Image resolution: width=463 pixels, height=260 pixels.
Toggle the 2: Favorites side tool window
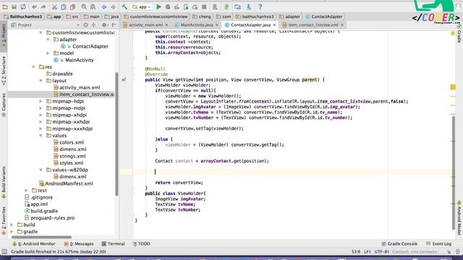coord(4,220)
